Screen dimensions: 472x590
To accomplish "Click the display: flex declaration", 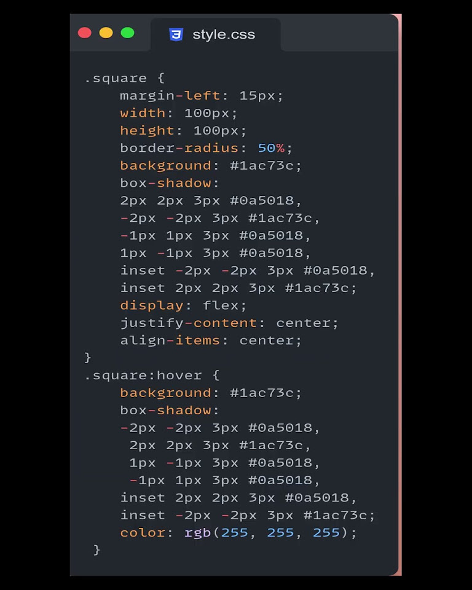I will pyautogui.click(x=183, y=305).
